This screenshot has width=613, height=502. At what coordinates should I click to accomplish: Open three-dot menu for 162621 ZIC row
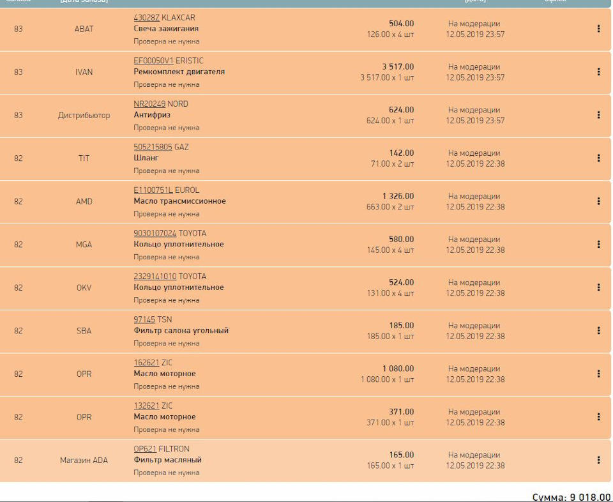pos(598,374)
